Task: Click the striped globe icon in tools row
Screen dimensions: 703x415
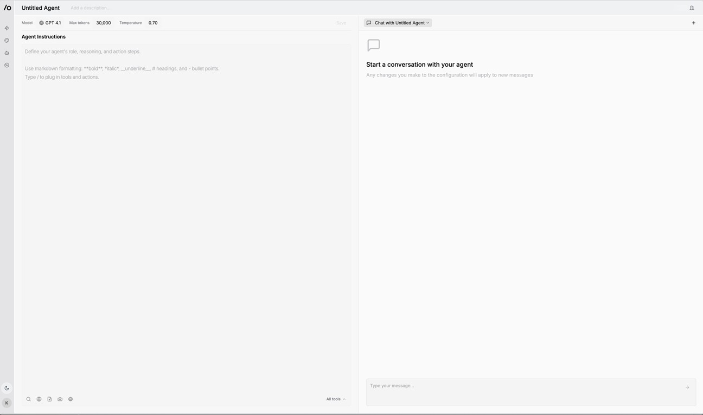Action: pos(71,399)
